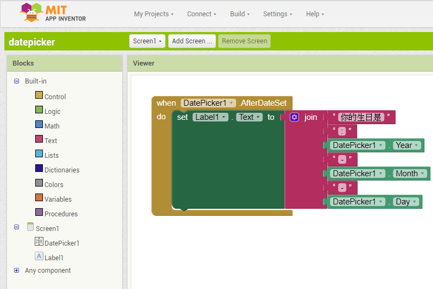Image resolution: width=433 pixels, height=289 pixels.
Task: Select Label1 in the component tree
Action: (x=54, y=258)
